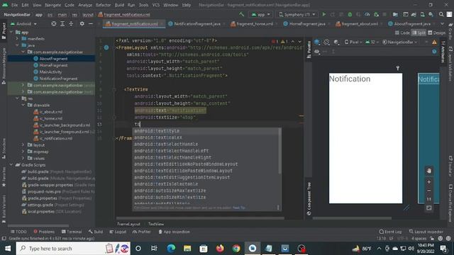Open app run configuration dropdown
The width and height of the screenshot is (454, 255).
(x=260, y=14)
